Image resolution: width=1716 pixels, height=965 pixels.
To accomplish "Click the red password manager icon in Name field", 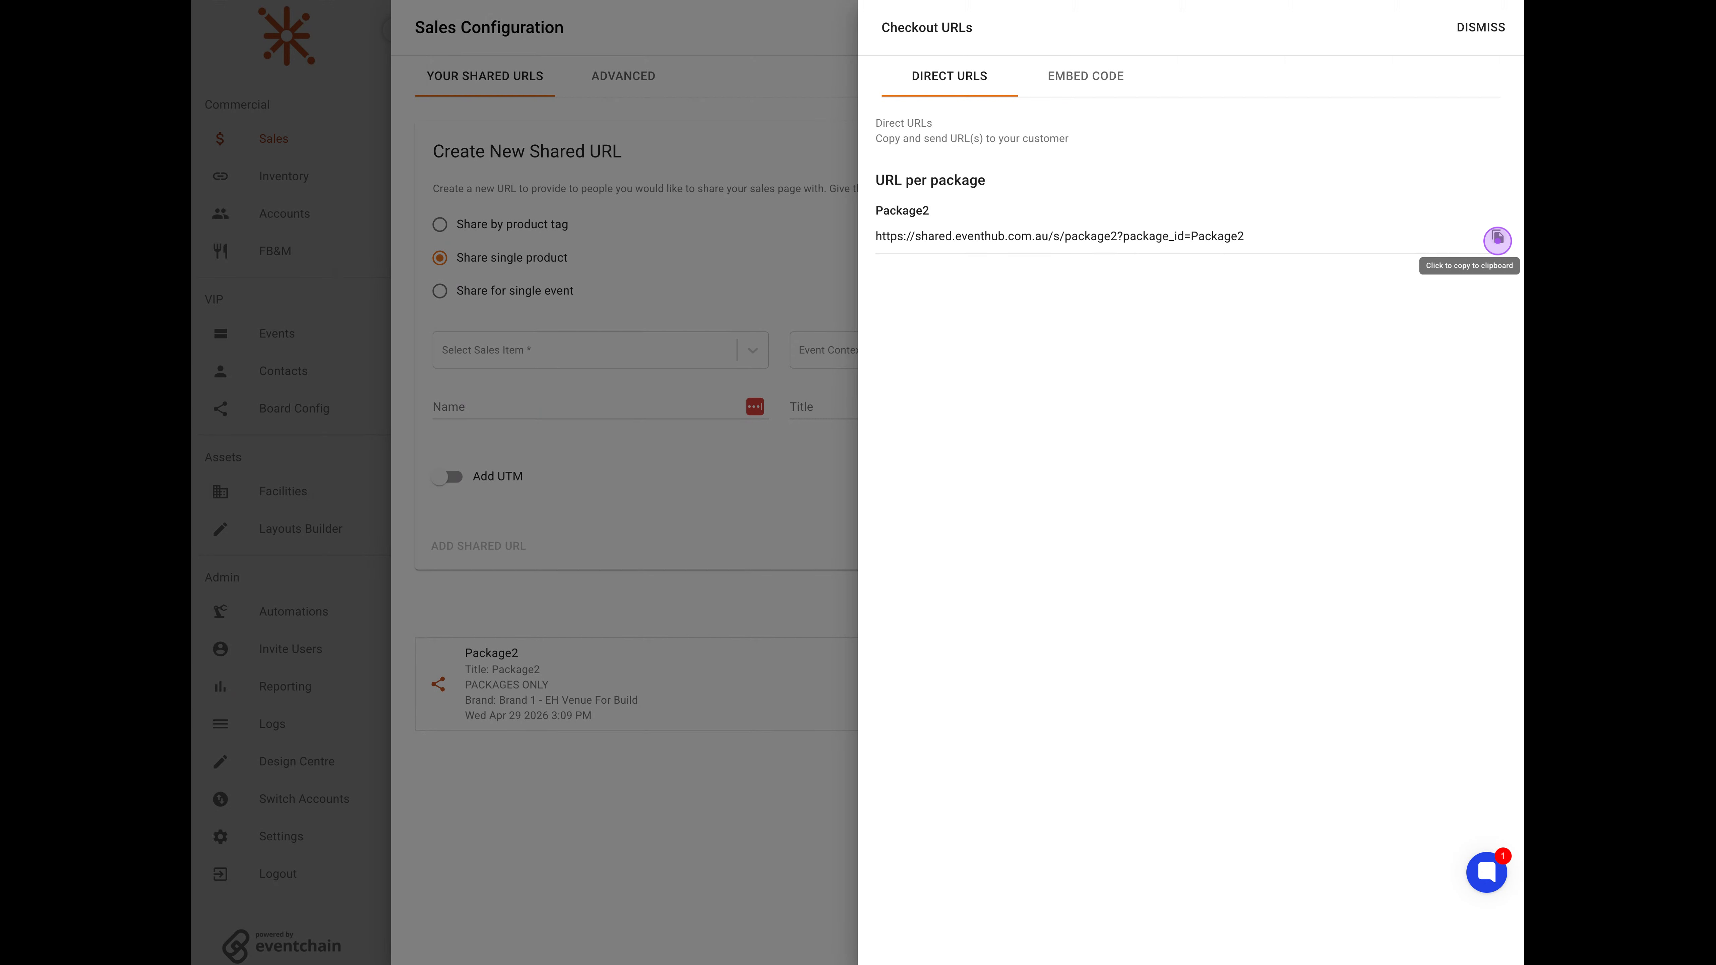I will (x=755, y=406).
